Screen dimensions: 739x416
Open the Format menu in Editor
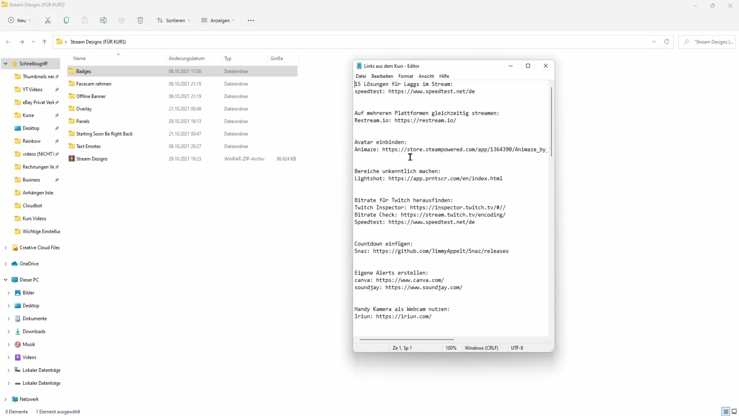(406, 76)
